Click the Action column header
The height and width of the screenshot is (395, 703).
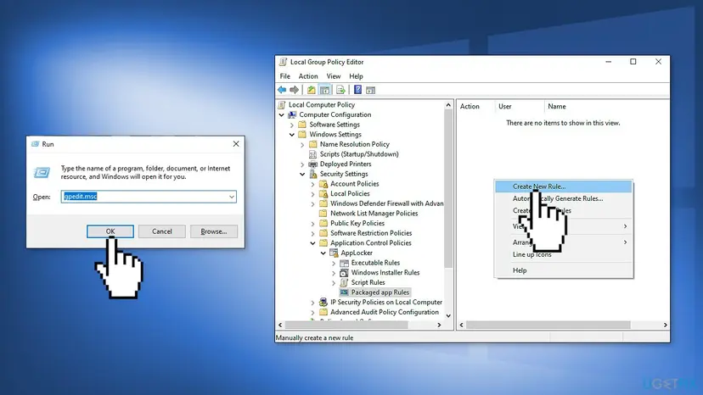(x=475, y=106)
